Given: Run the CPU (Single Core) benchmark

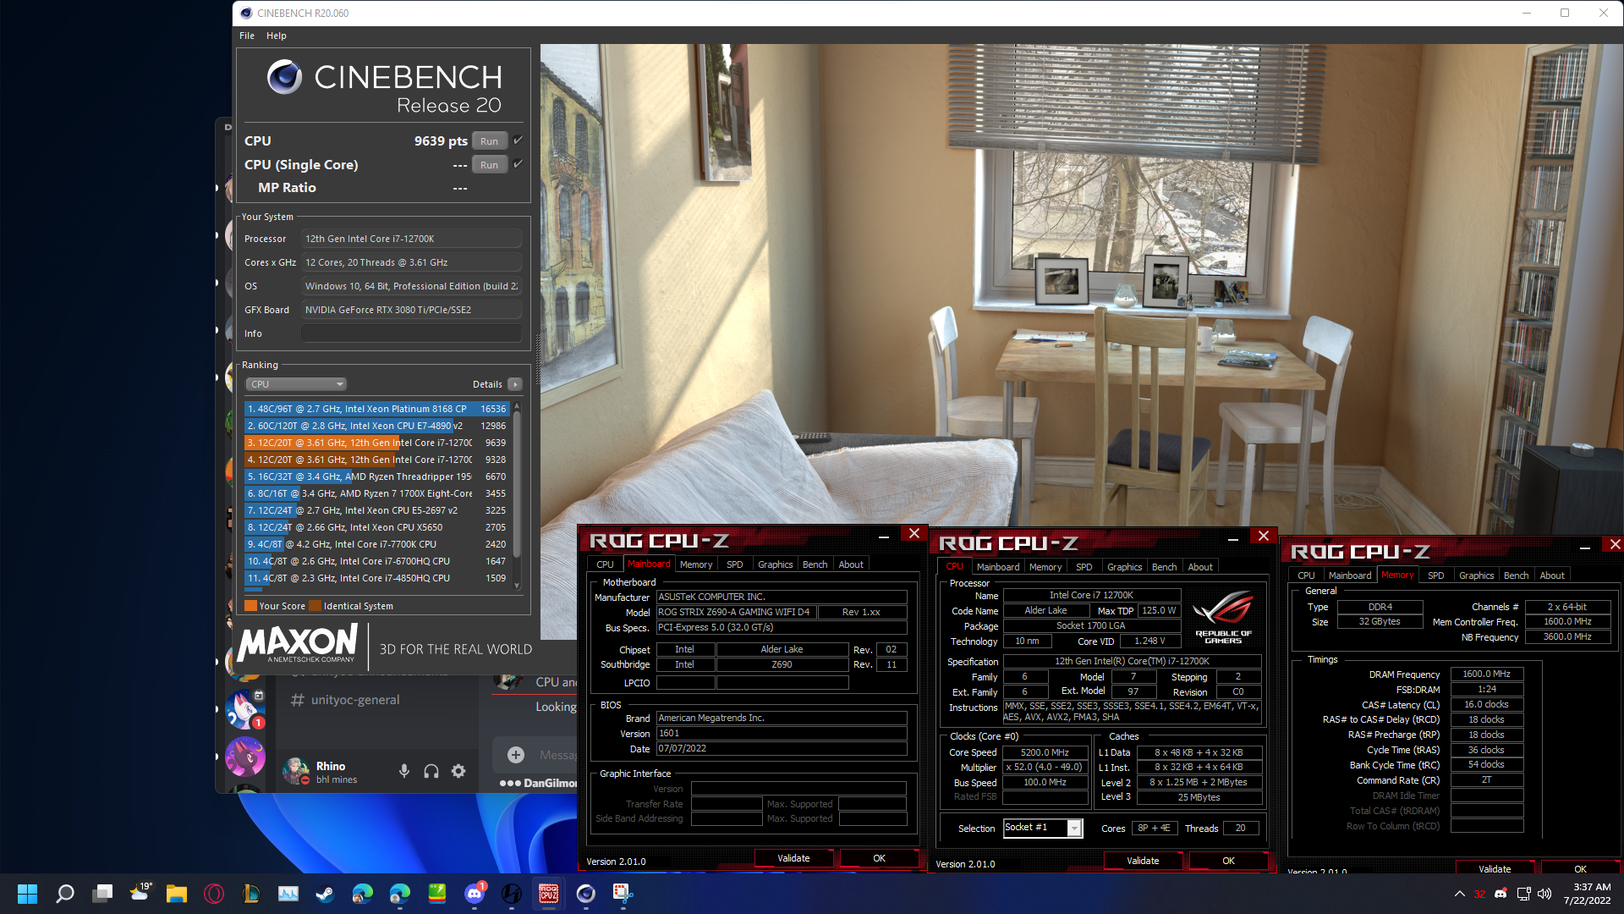Looking at the screenshot, I should tap(490, 165).
